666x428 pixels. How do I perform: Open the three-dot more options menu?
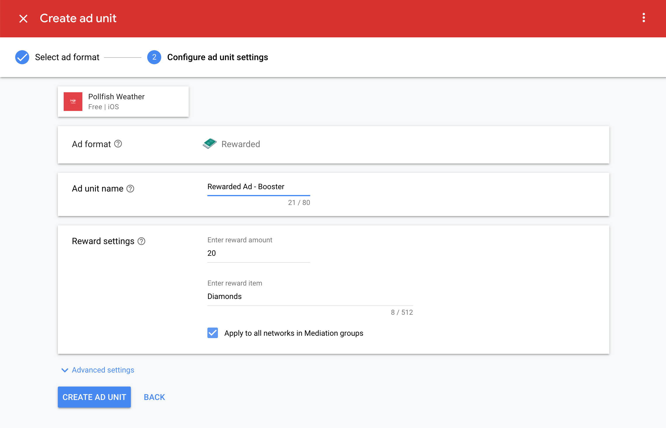point(644,18)
